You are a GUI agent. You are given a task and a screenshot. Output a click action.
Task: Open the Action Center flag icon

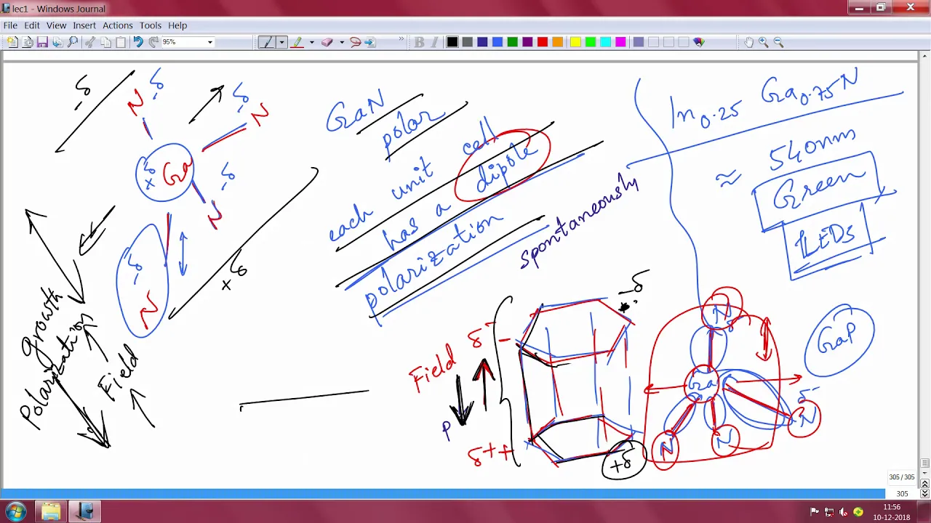815,511
